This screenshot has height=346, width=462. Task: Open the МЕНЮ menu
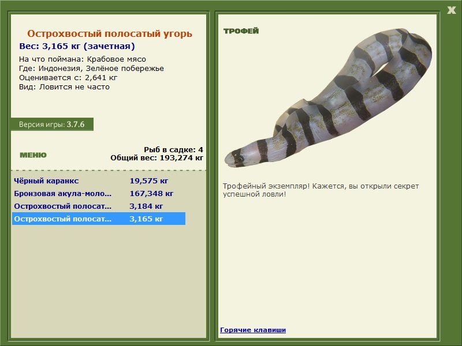click(x=33, y=155)
